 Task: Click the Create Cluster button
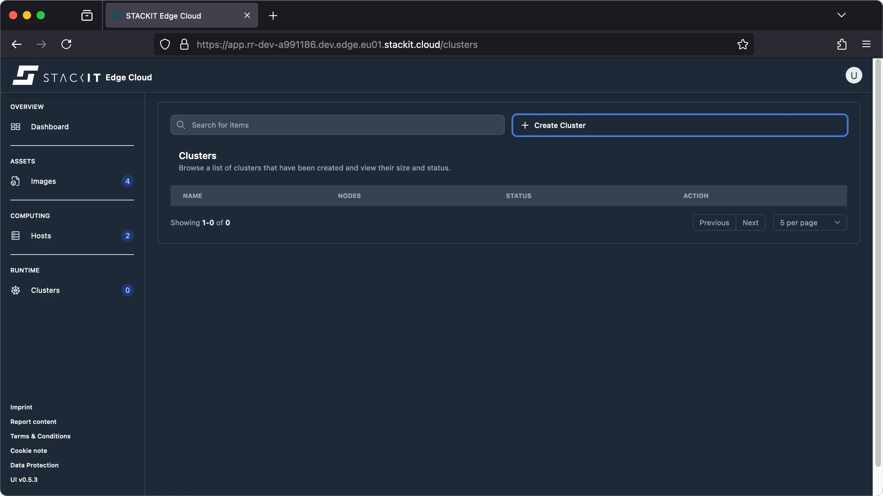click(x=560, y=125)
